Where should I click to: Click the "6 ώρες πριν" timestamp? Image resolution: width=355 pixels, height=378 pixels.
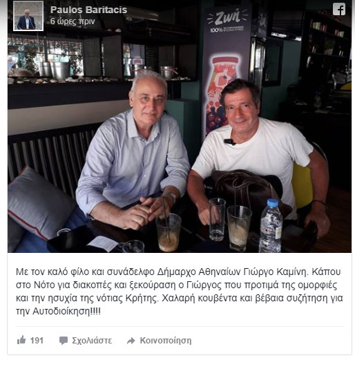73,21
